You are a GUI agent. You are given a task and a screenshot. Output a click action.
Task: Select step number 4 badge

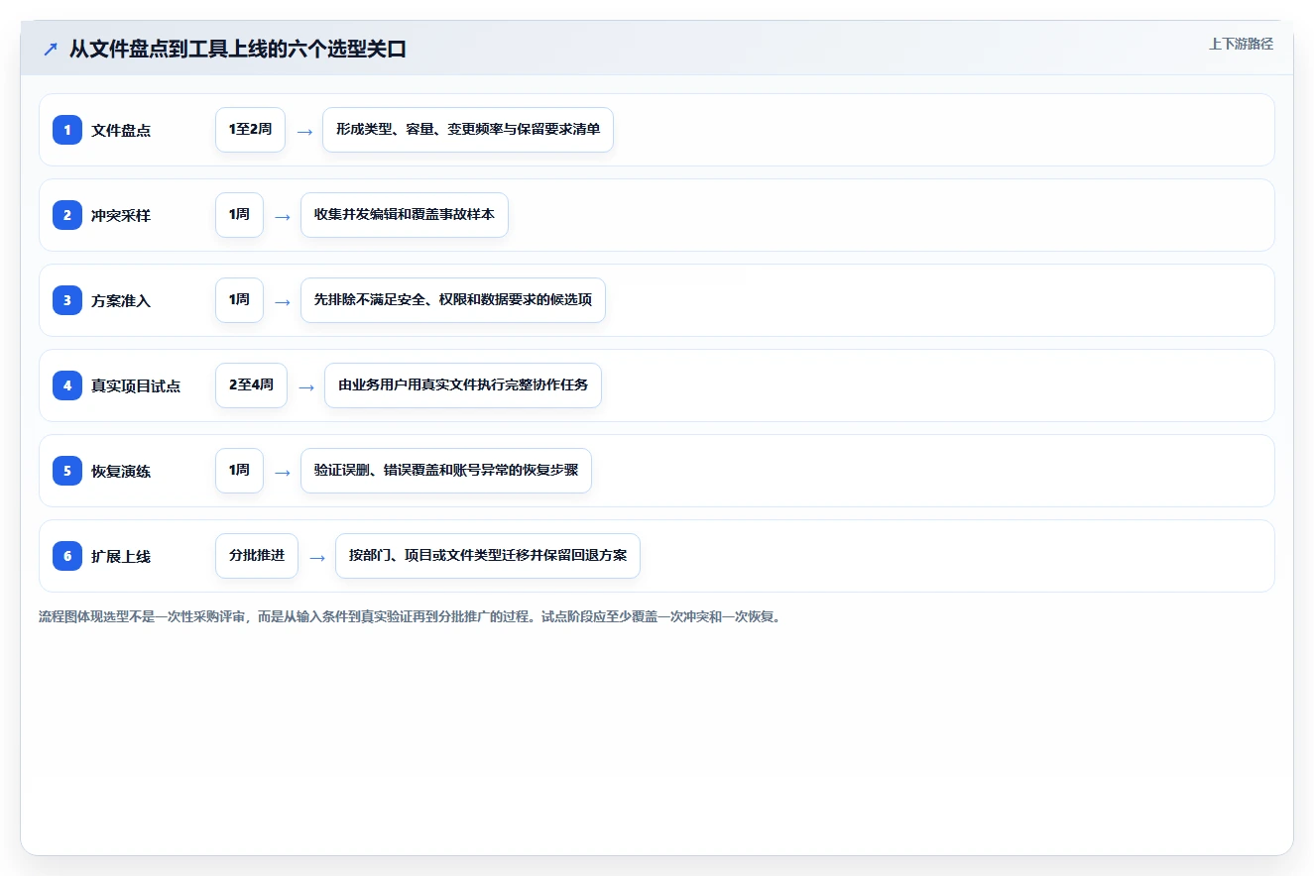[67, 385]
